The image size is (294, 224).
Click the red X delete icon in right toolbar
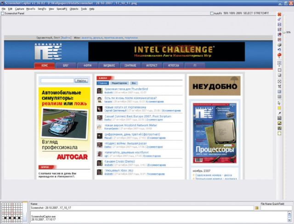[x=279, y=14]
